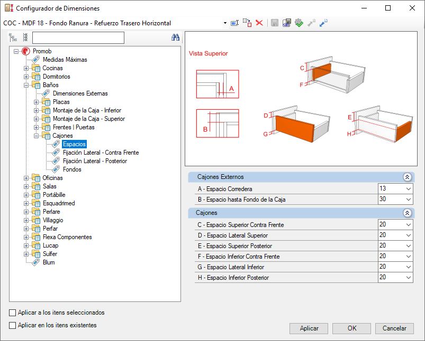Delete configuration with the red X icon
This screenshot has width=425, height=341.
pos(259,23)
